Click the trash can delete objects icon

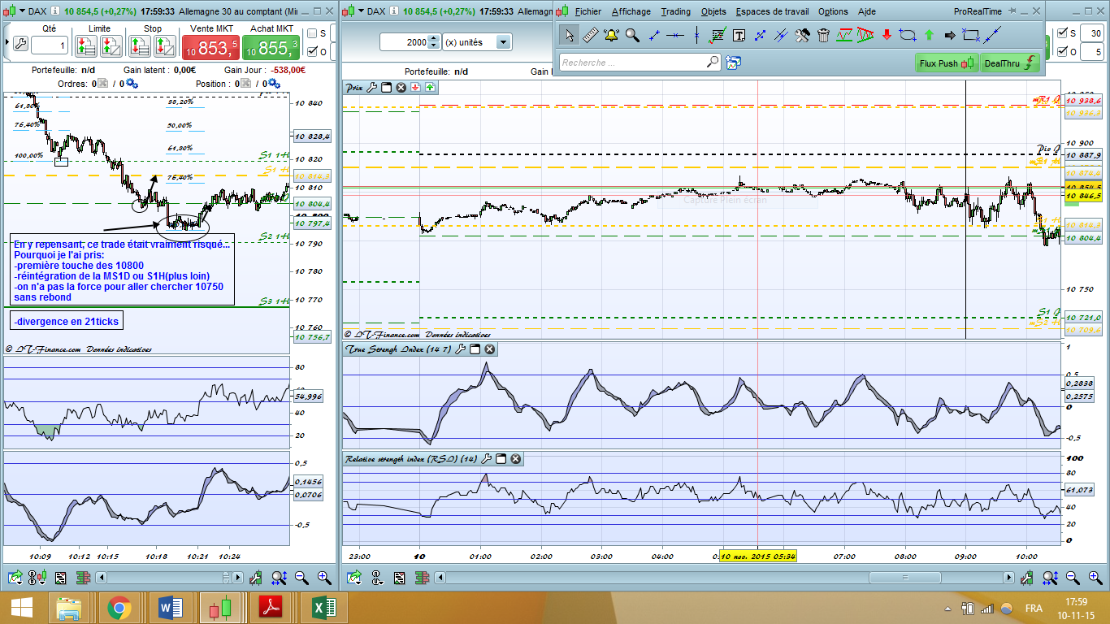(823, 35)
